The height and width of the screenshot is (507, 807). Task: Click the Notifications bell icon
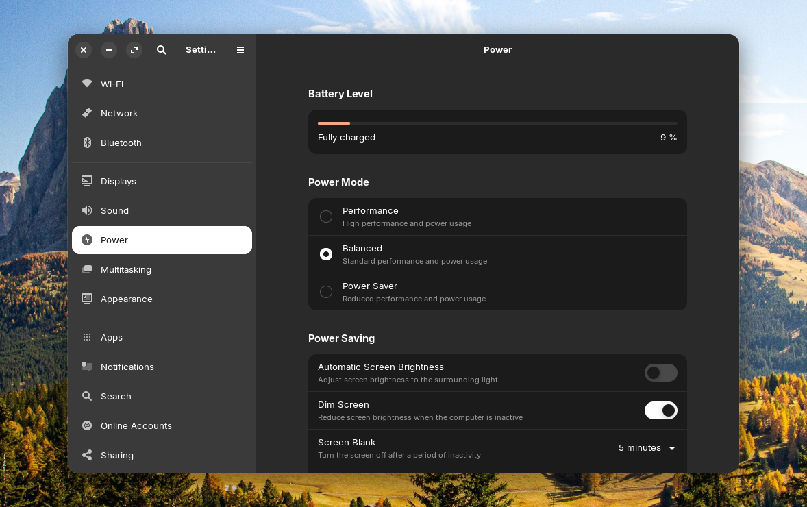[87, 367]
